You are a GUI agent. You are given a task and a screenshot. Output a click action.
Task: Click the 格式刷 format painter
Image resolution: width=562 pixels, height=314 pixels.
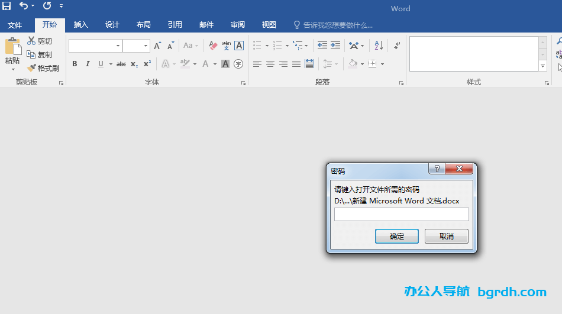pyautogui.click(x=43, y=68)
